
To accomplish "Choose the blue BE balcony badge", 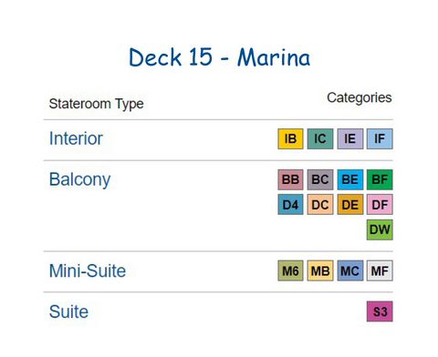I will tap(350, 179).
